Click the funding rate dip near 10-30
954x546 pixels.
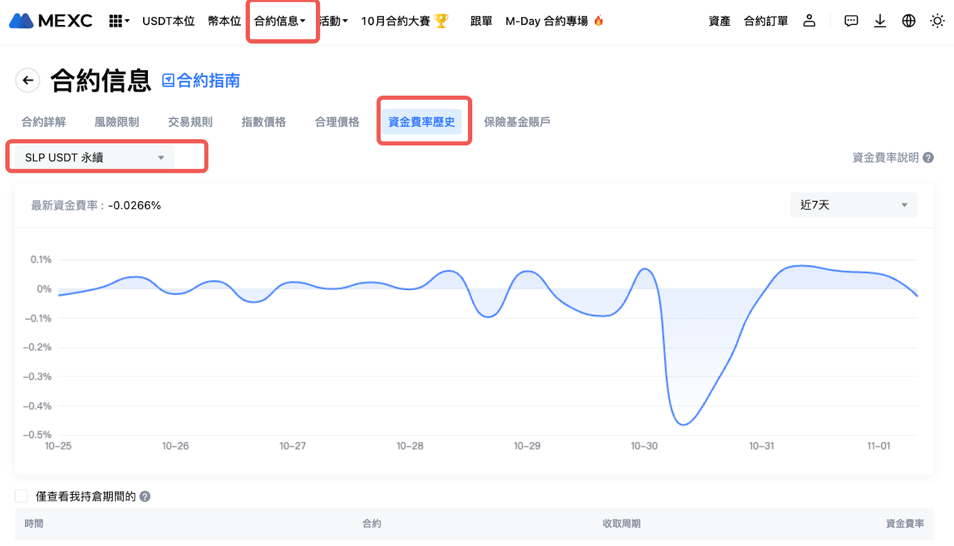click(x=683, y=424)
